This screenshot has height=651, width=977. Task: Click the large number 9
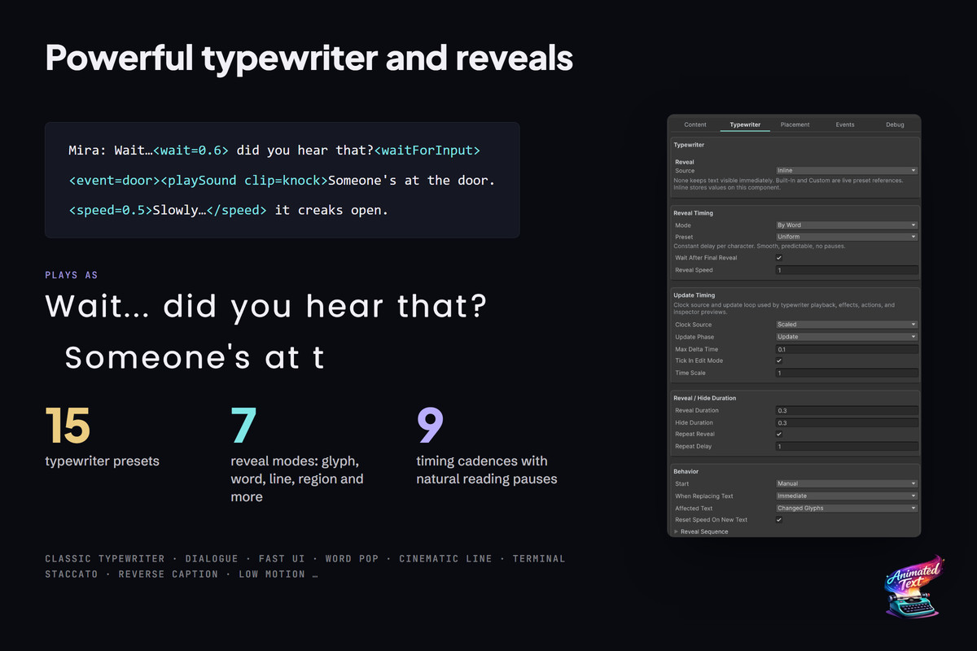coord(430,426)
